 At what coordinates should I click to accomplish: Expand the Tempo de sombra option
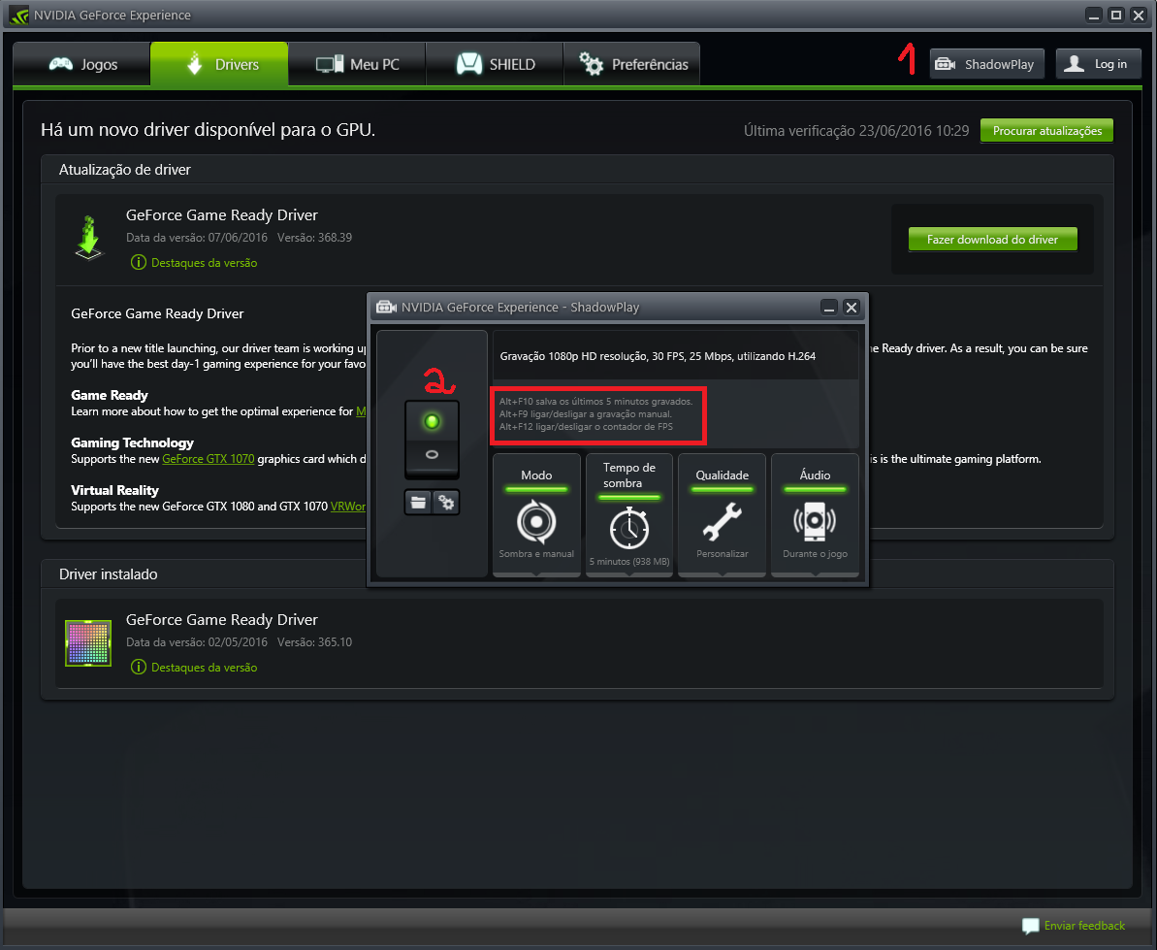(x=628, y=514)
